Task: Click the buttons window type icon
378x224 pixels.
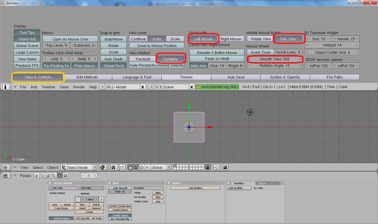Action: click(x=6, y=176)
